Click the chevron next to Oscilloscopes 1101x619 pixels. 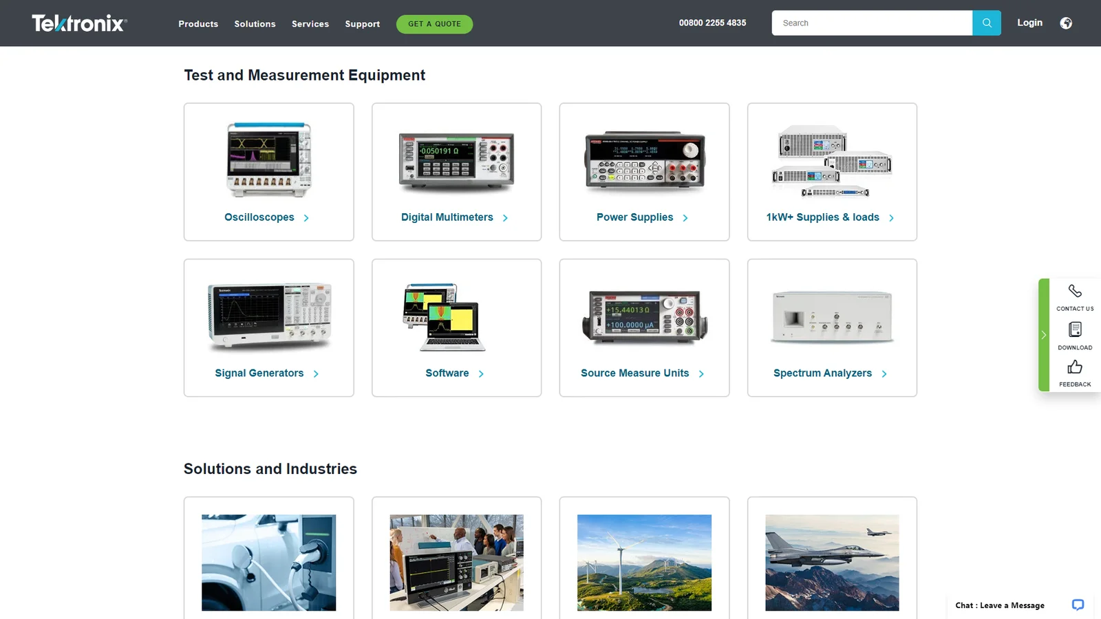(x=306, y=218)
